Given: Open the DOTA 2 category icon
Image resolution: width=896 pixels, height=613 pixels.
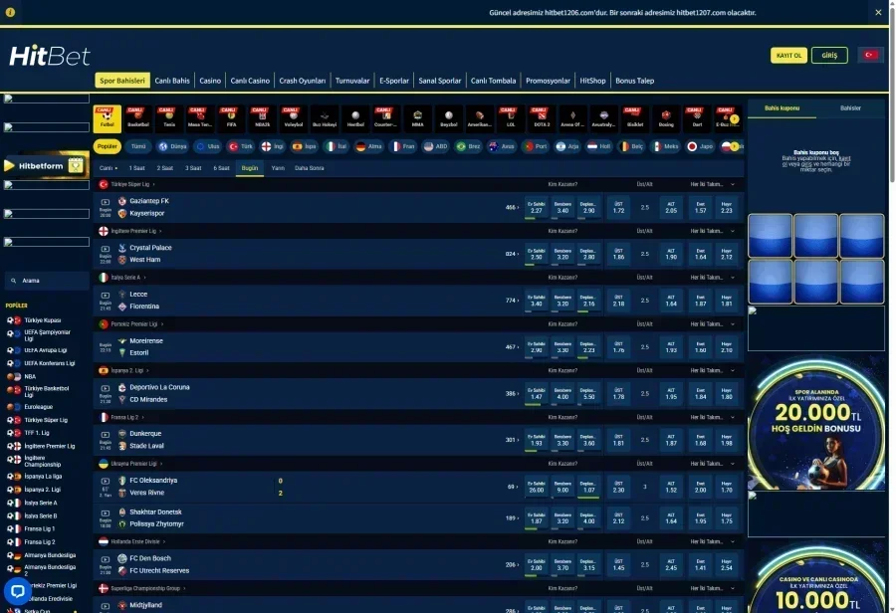Looking at the screenshot, I should [x=542, y=118].
